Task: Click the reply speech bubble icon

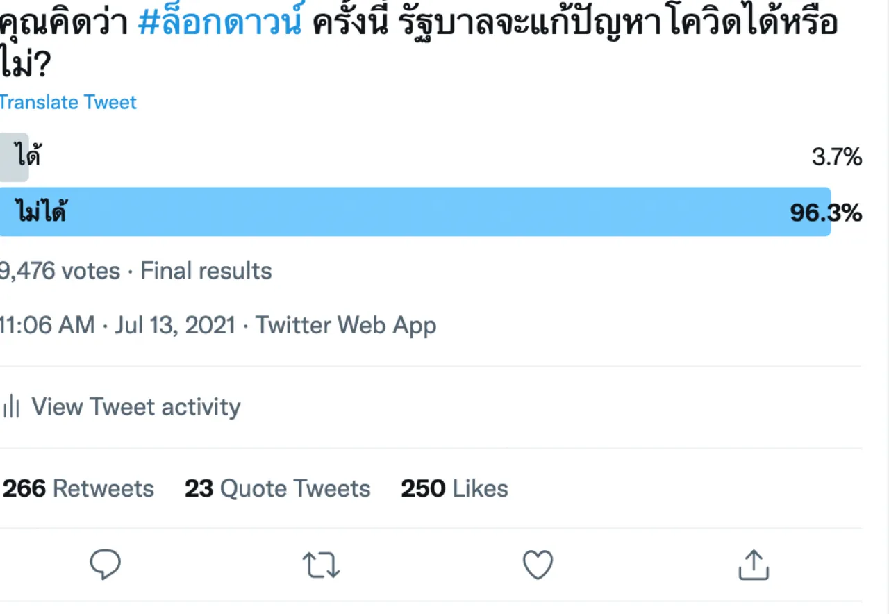Action: coord(106,565)
